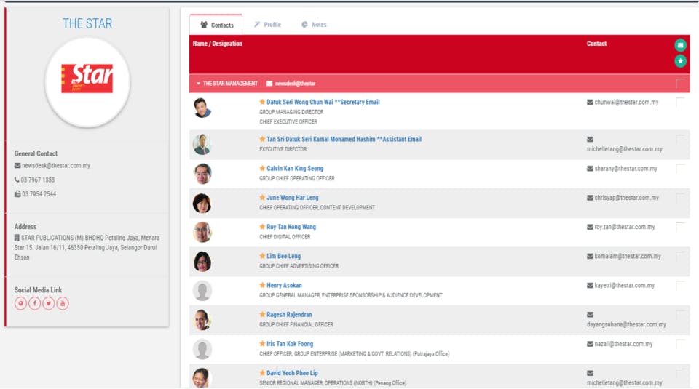Click envelope icon next to chunwai@thestar.com.my

pyautogui.click(x=590, y=103)
